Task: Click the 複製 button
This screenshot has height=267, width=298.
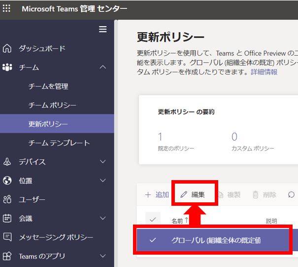Action: point(230,194)
